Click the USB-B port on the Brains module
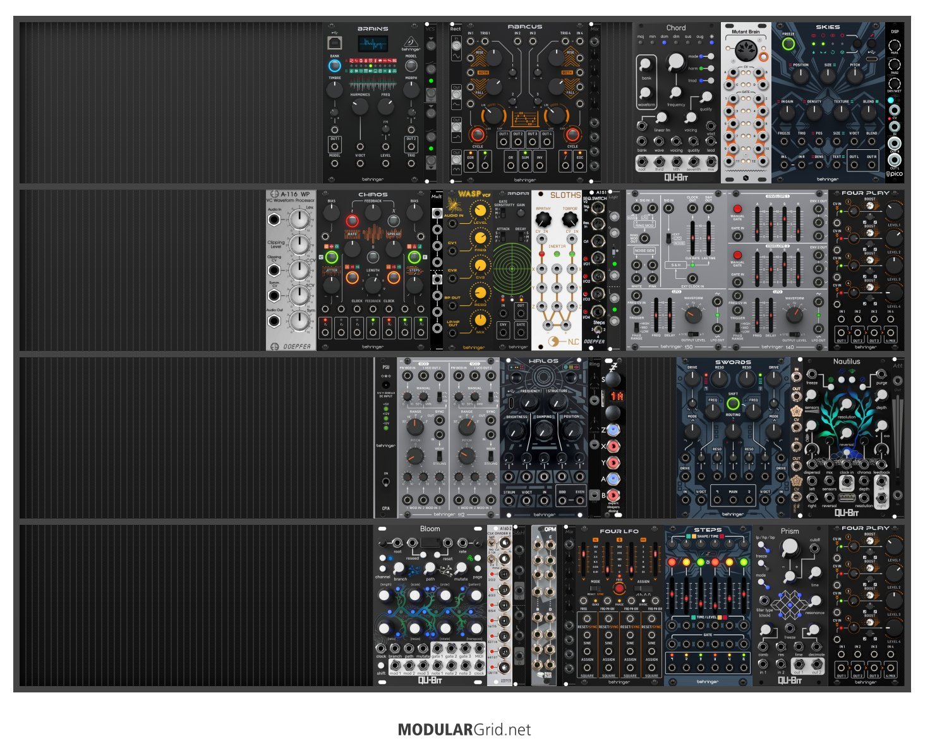 pos(334,43)
